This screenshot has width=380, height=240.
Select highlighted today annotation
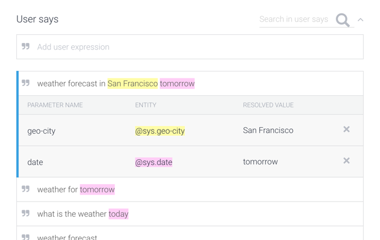coord(119,214)
